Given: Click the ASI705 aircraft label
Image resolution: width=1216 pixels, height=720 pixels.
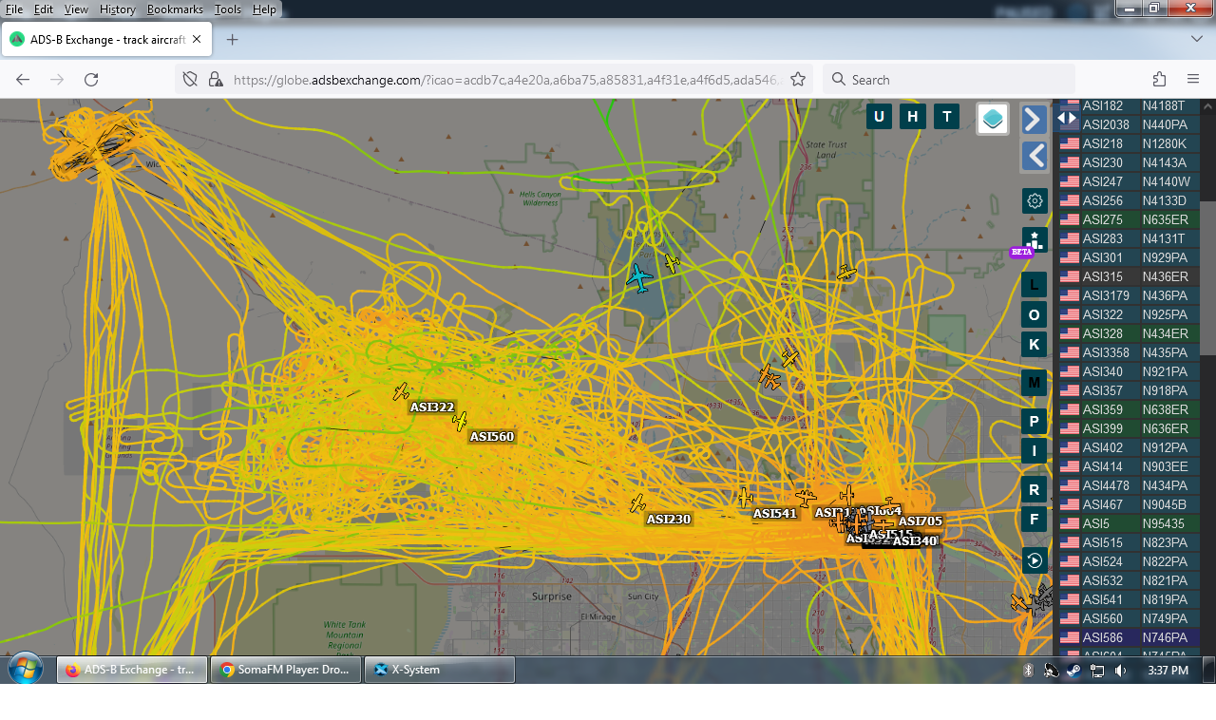Looking at the screenshot, I should [x=921, y=521].
